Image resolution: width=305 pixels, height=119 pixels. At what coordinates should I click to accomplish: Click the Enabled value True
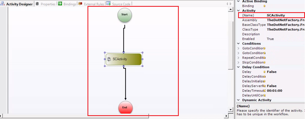pos(270,39)
